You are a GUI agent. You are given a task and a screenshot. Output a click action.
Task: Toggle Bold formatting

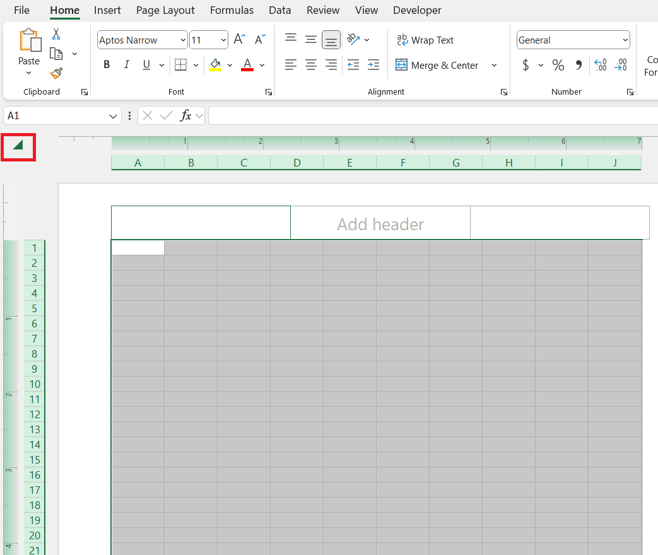coord(106,65)
